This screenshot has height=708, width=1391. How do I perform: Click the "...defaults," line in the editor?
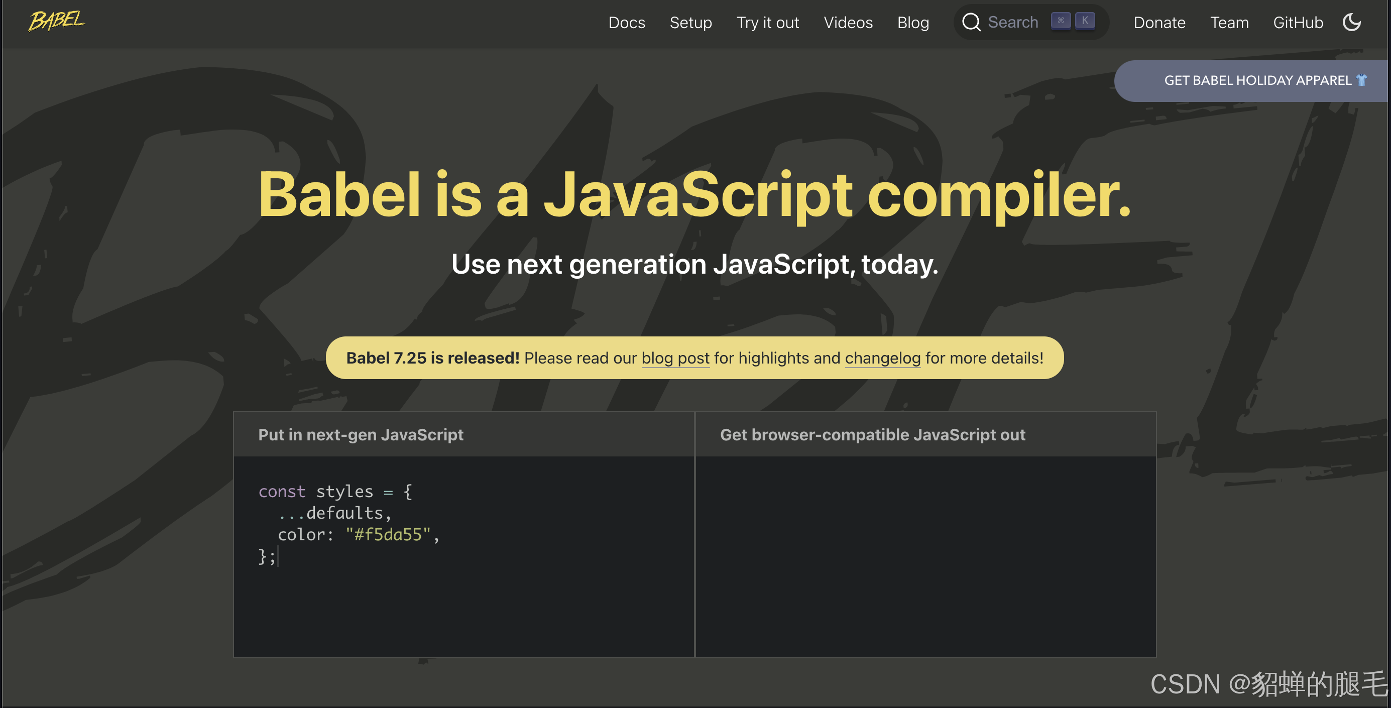click(x=335, y=513)
